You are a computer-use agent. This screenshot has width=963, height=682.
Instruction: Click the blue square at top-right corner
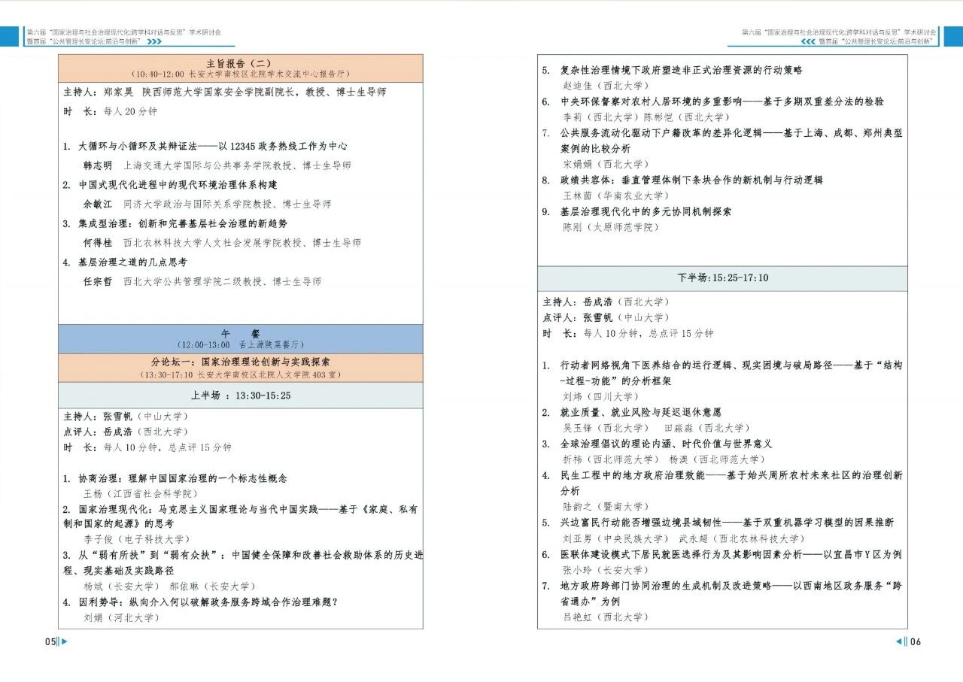pos(953,36)
